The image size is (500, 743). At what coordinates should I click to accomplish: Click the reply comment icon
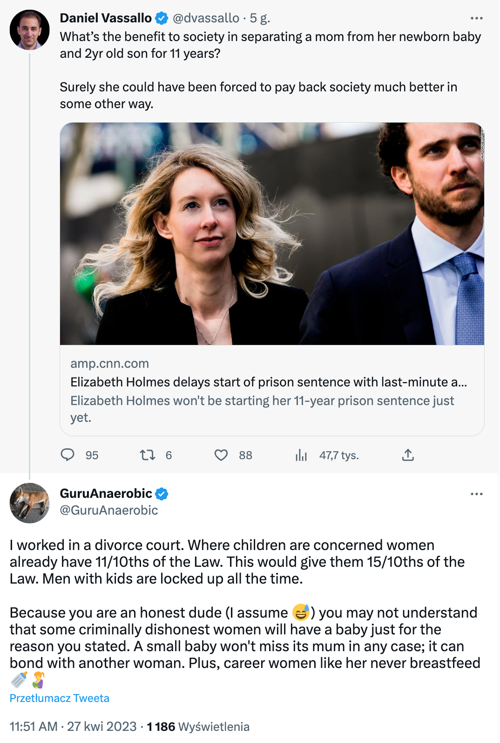tap(68, 454)
